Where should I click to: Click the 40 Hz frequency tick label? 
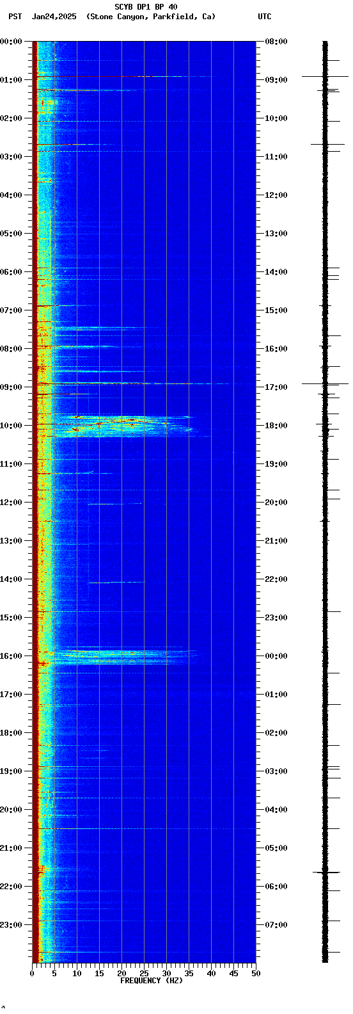point(211,974)
